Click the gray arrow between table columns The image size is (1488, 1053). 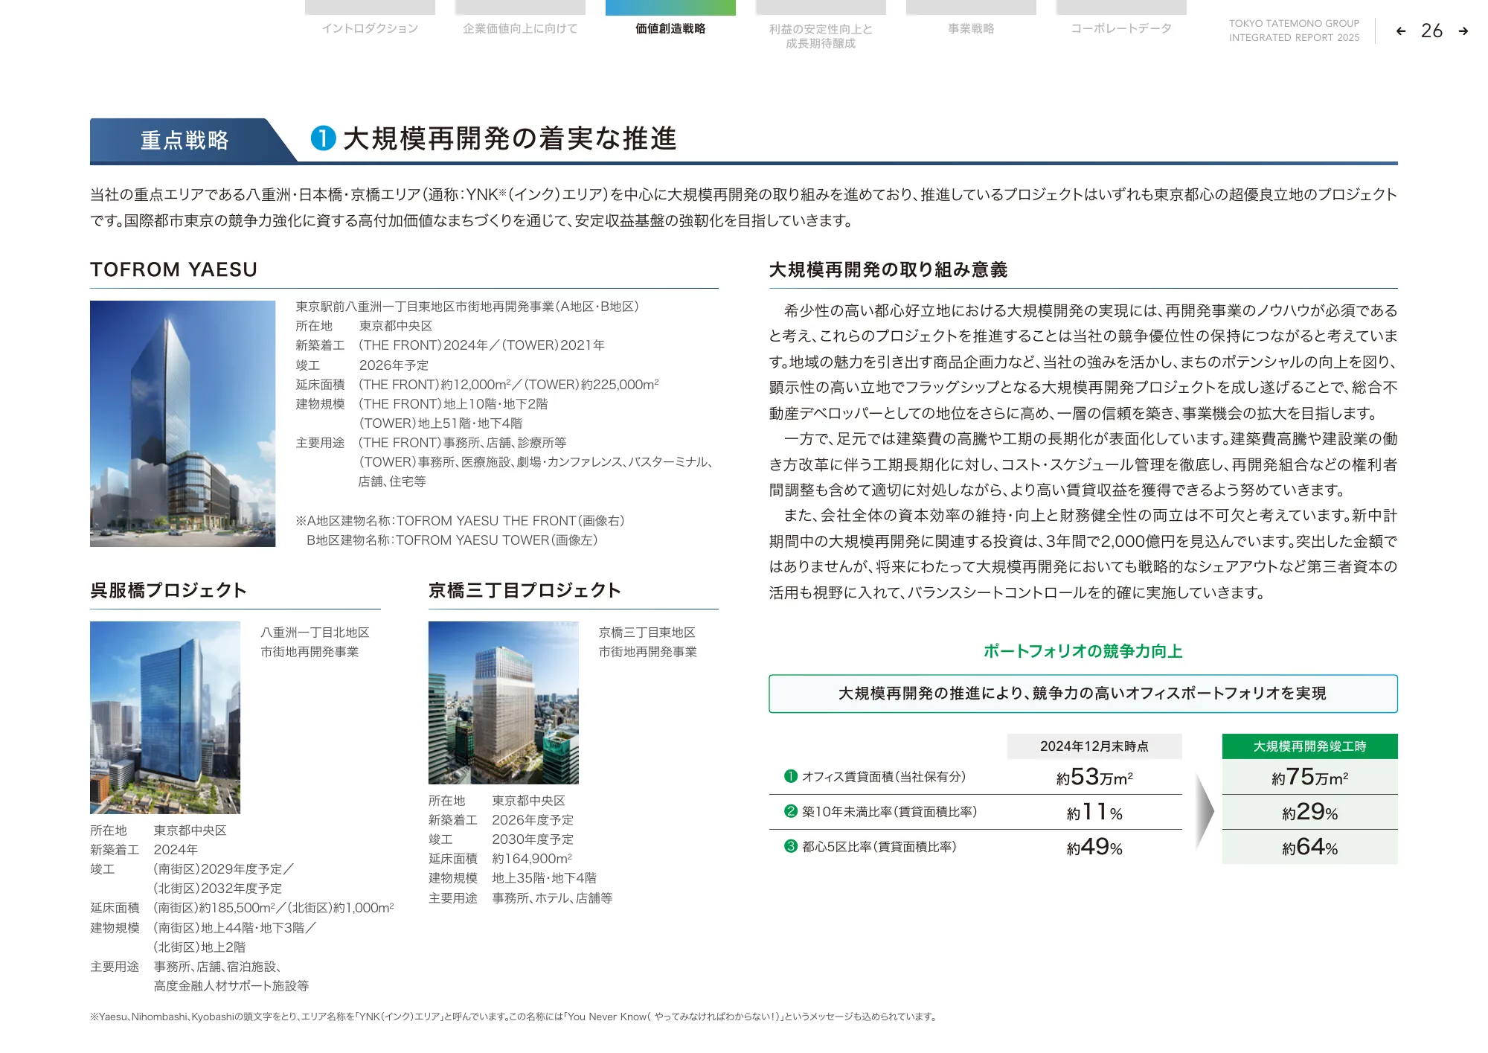(x=1203, y=811)
